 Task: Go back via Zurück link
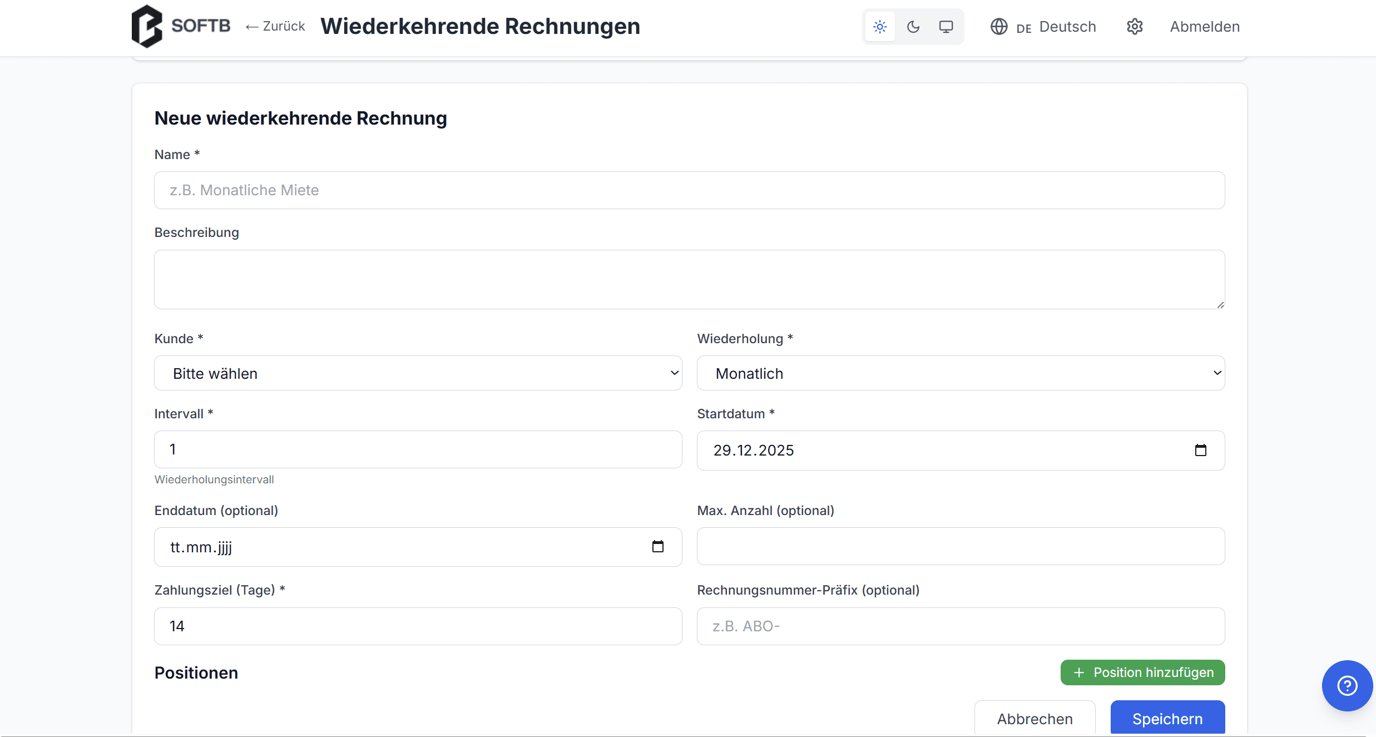point(276,26)
